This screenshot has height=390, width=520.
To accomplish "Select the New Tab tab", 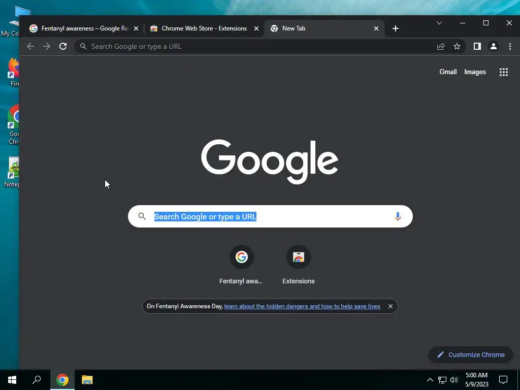I will [324, 28].
